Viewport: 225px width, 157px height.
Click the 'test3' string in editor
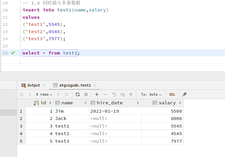click(35, 39)
